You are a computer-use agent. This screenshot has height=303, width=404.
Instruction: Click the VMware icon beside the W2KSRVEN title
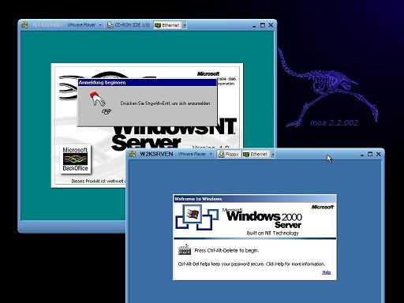(x=133, y=154)
